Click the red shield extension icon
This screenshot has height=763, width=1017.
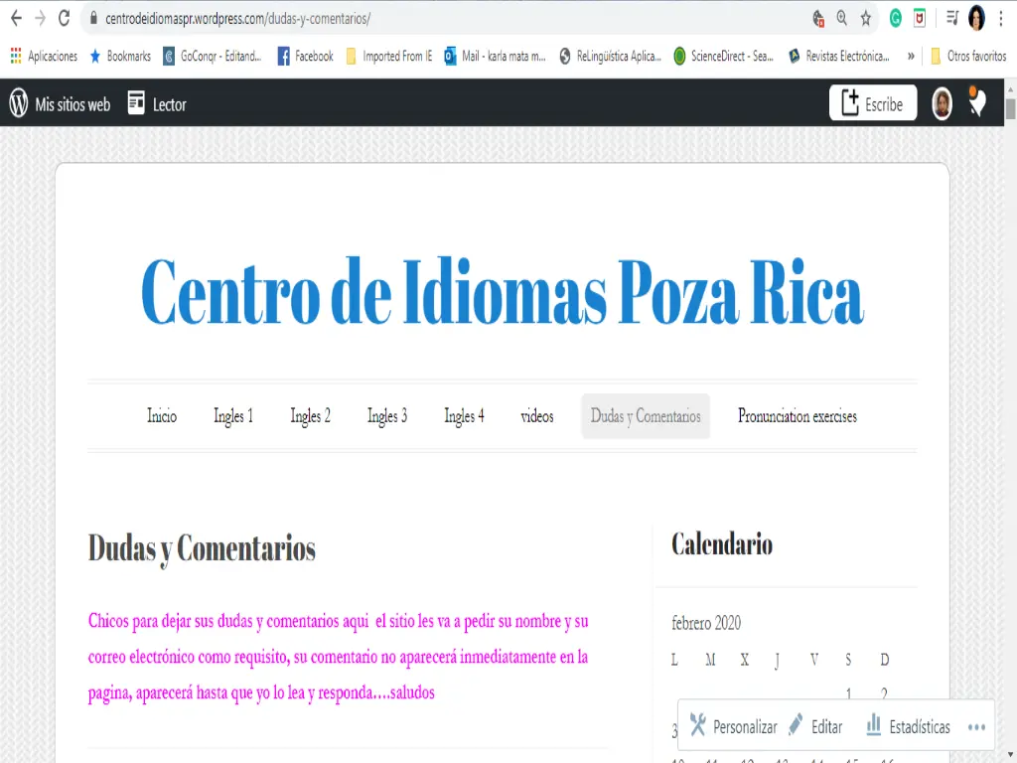920,18
